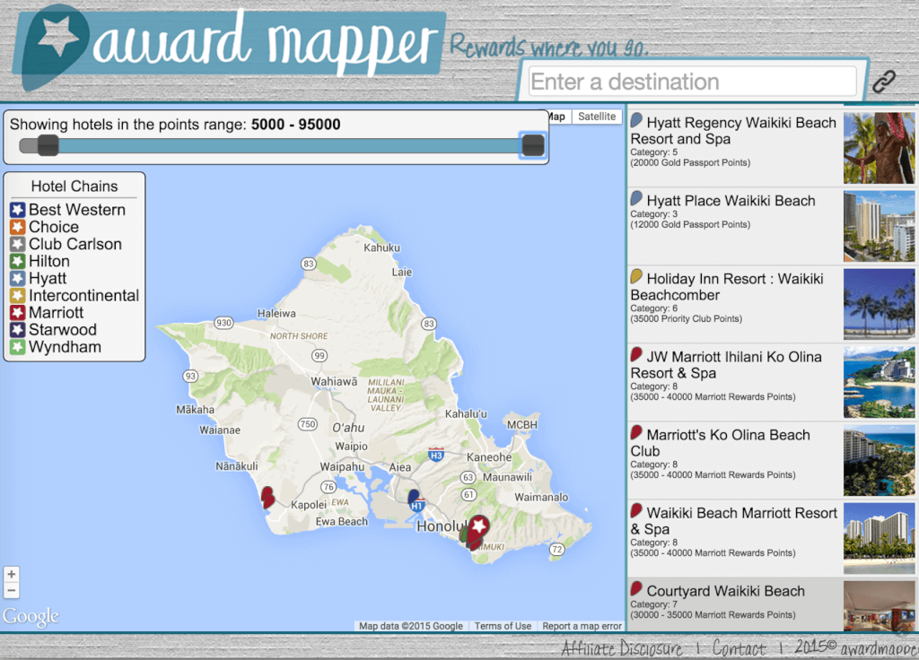Viewport: 919px width, 660px height.
Task: Click the blue points range slider track
Action: [290, 146]
